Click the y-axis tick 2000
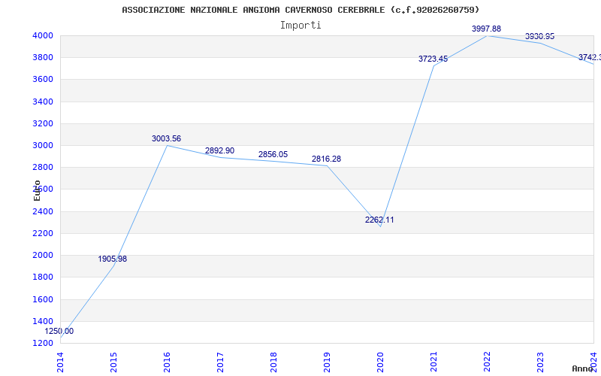 pos(43,255)
